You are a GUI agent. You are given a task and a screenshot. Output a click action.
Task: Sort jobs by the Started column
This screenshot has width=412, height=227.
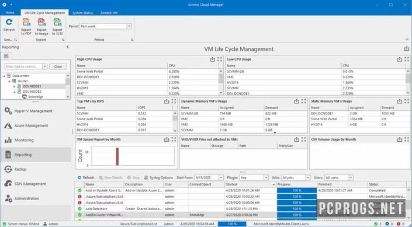[x=250, y=184]
